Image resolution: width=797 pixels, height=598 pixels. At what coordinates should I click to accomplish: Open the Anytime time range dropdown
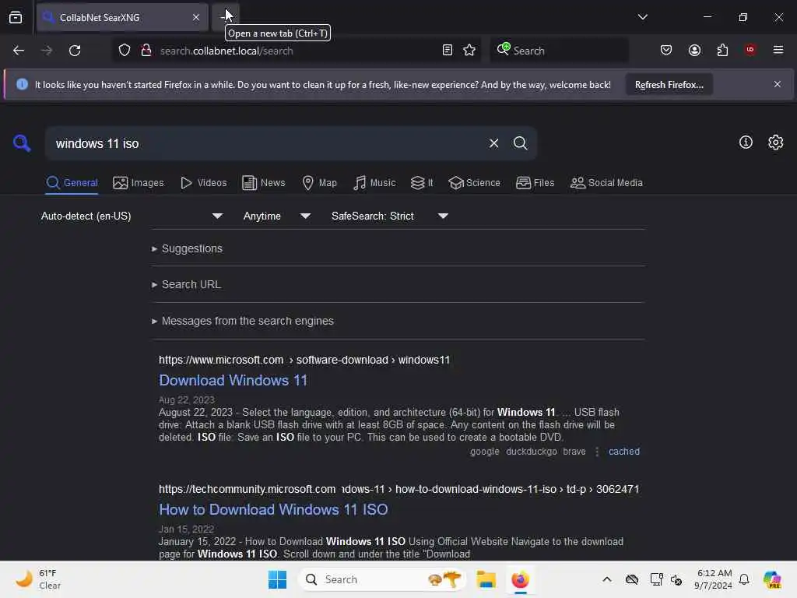[x=277, y=216]
